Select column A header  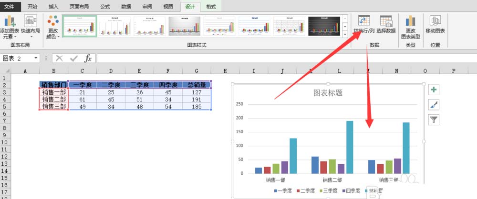pos(25,71)
